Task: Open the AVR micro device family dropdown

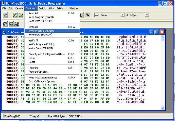Action: pyautogui.click(x=122, y=15)
